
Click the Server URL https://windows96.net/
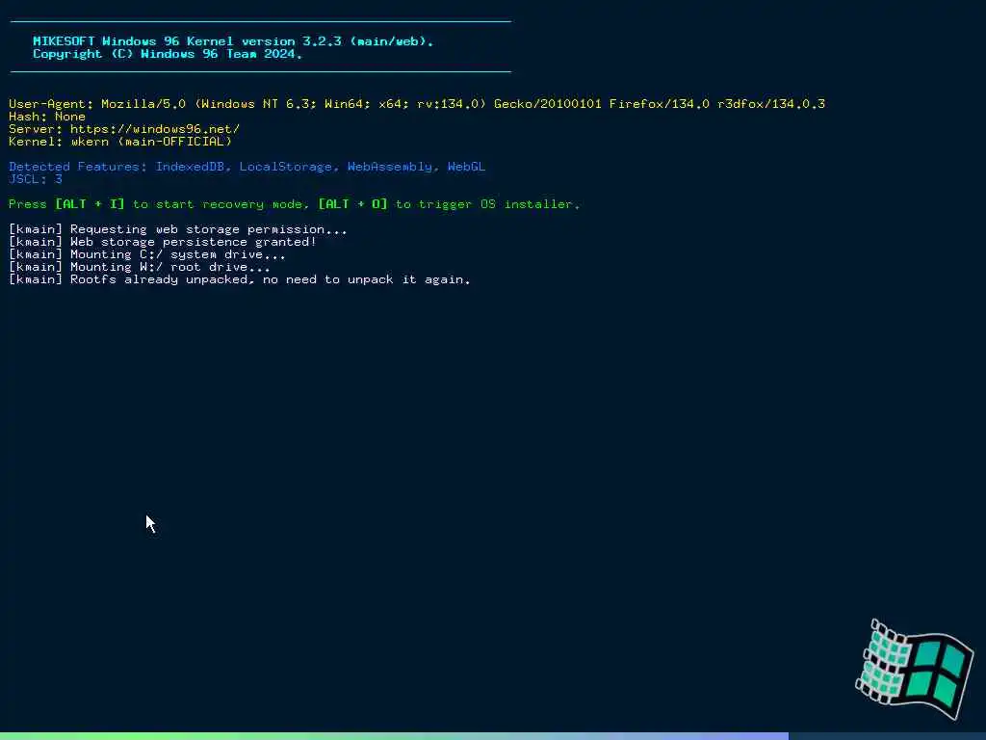pos(155,129)
